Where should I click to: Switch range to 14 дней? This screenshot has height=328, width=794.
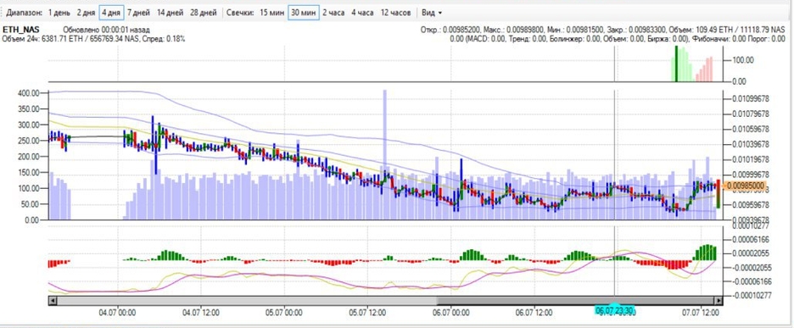(x=171, y=13)
